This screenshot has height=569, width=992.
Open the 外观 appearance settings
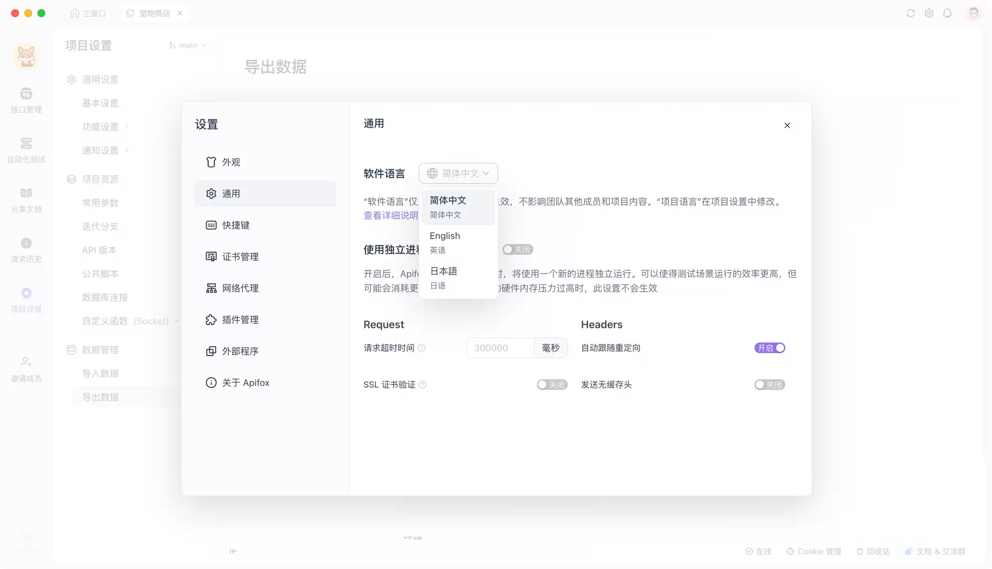point(265,162)
